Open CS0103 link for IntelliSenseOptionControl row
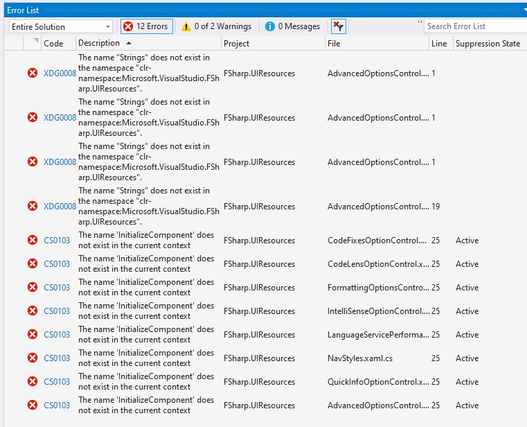Screen dimensions: 527x427 pyautogui.click(x=57, y=311)
